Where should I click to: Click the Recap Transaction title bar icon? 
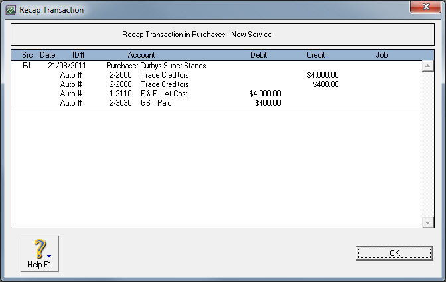pyautogui.click(x=11, y=10)
